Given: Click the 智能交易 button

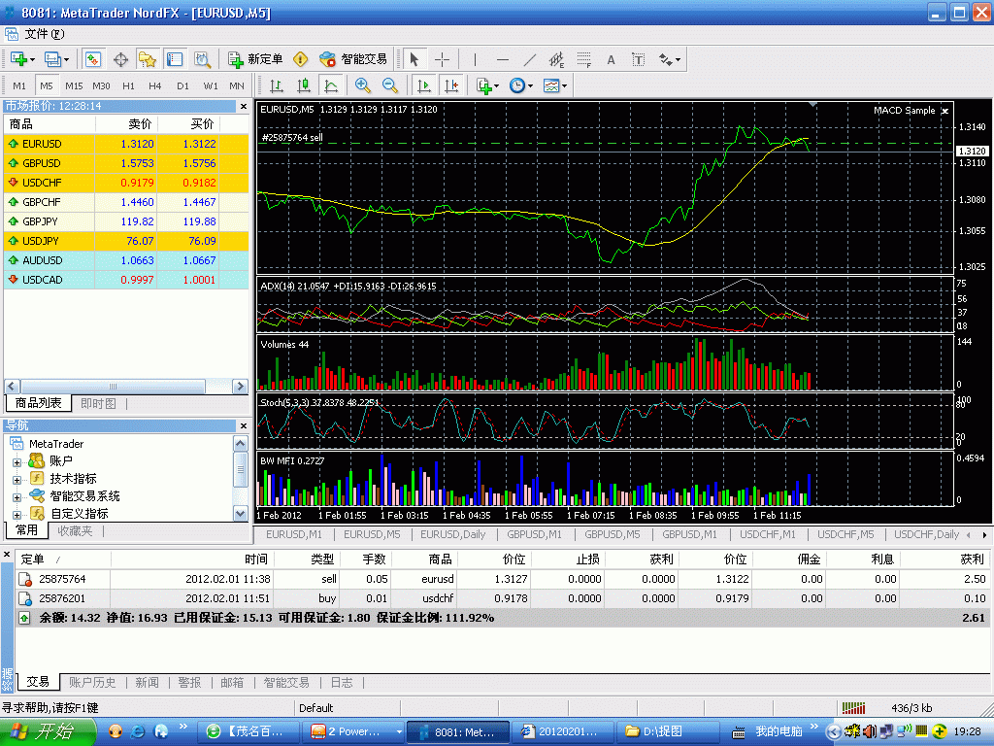Looking at the screenshot, I should (353, 59).
